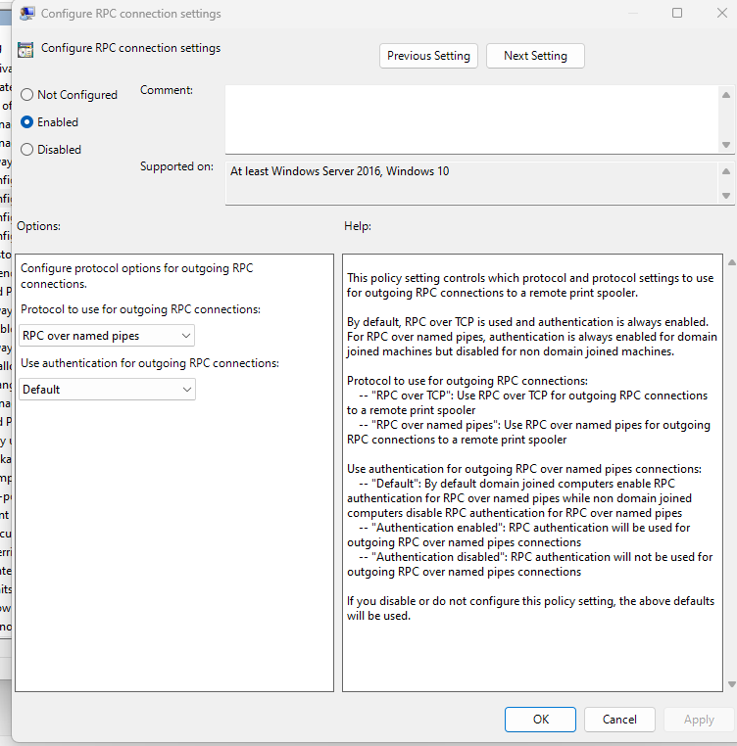This screenshot has height=746, width=737.
Task: Click the policy setting icon beside the heading
Action: click(25, 49)
